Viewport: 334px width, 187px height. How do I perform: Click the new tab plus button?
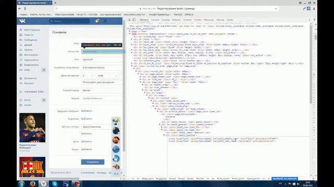click(x=55, y=3)
